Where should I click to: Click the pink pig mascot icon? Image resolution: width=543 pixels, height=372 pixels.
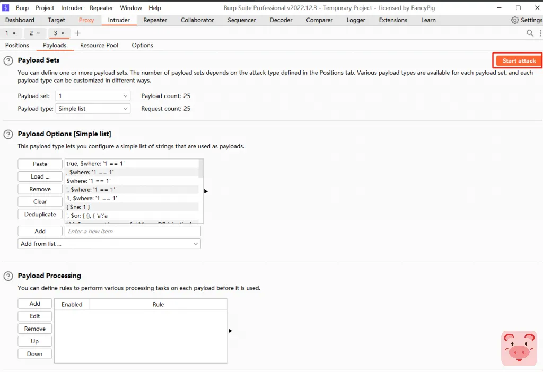(x=519, y=348)
